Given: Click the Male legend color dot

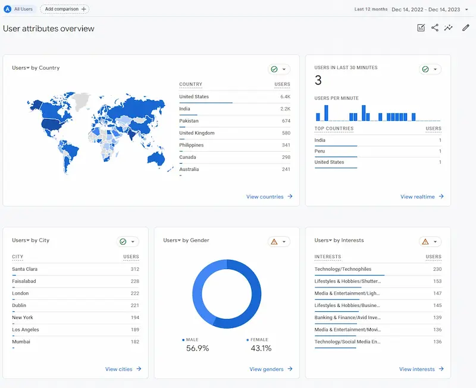Looking at the screenshot, I should pyautogui.click(x=183, y=340).
